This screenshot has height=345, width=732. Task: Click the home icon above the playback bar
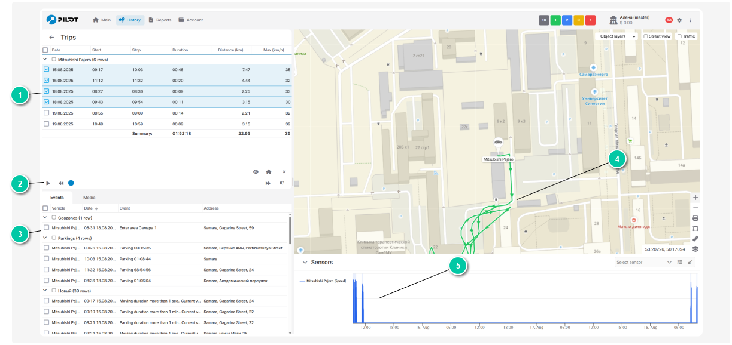coord(269,172)
